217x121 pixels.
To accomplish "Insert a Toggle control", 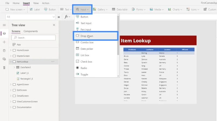I will click(96, 75).
